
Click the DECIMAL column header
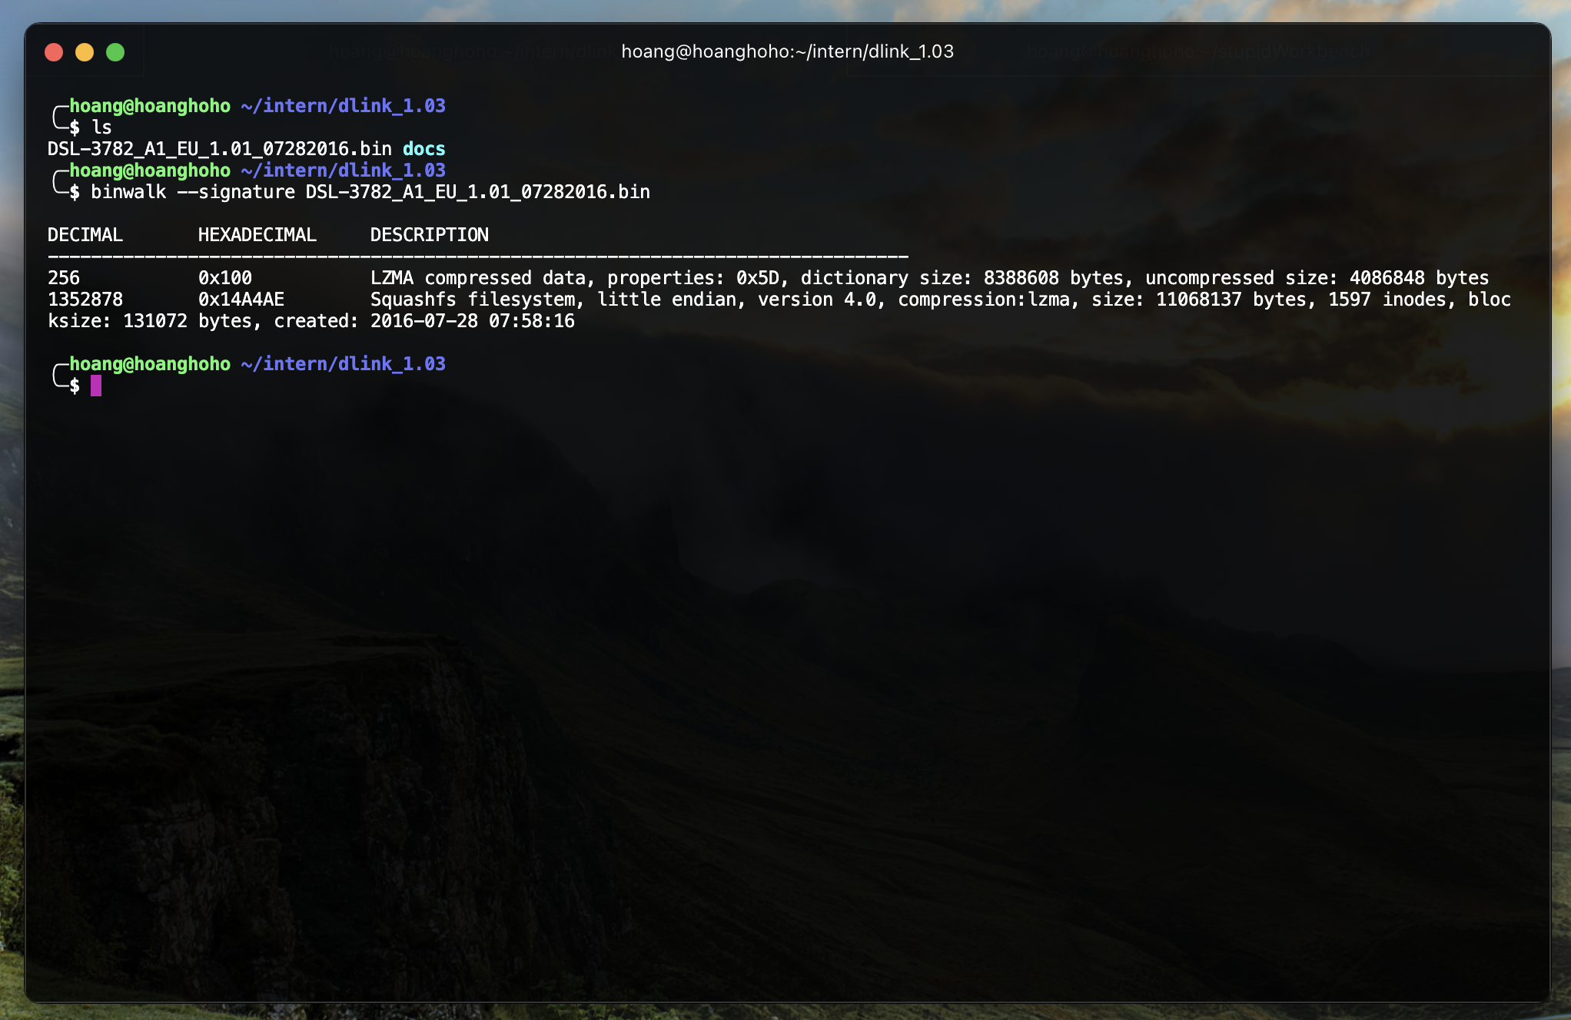click(85, 235)
